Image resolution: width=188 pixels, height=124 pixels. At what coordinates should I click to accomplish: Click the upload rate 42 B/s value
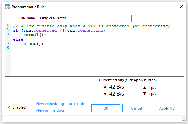[116, 87]
